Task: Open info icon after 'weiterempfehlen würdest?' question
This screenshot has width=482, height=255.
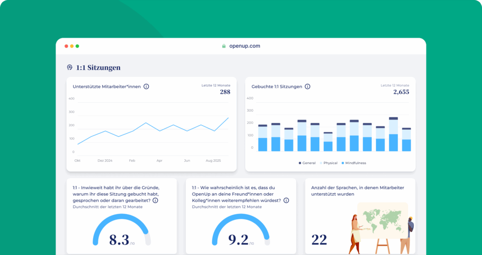Action: [x=286, y=200]
